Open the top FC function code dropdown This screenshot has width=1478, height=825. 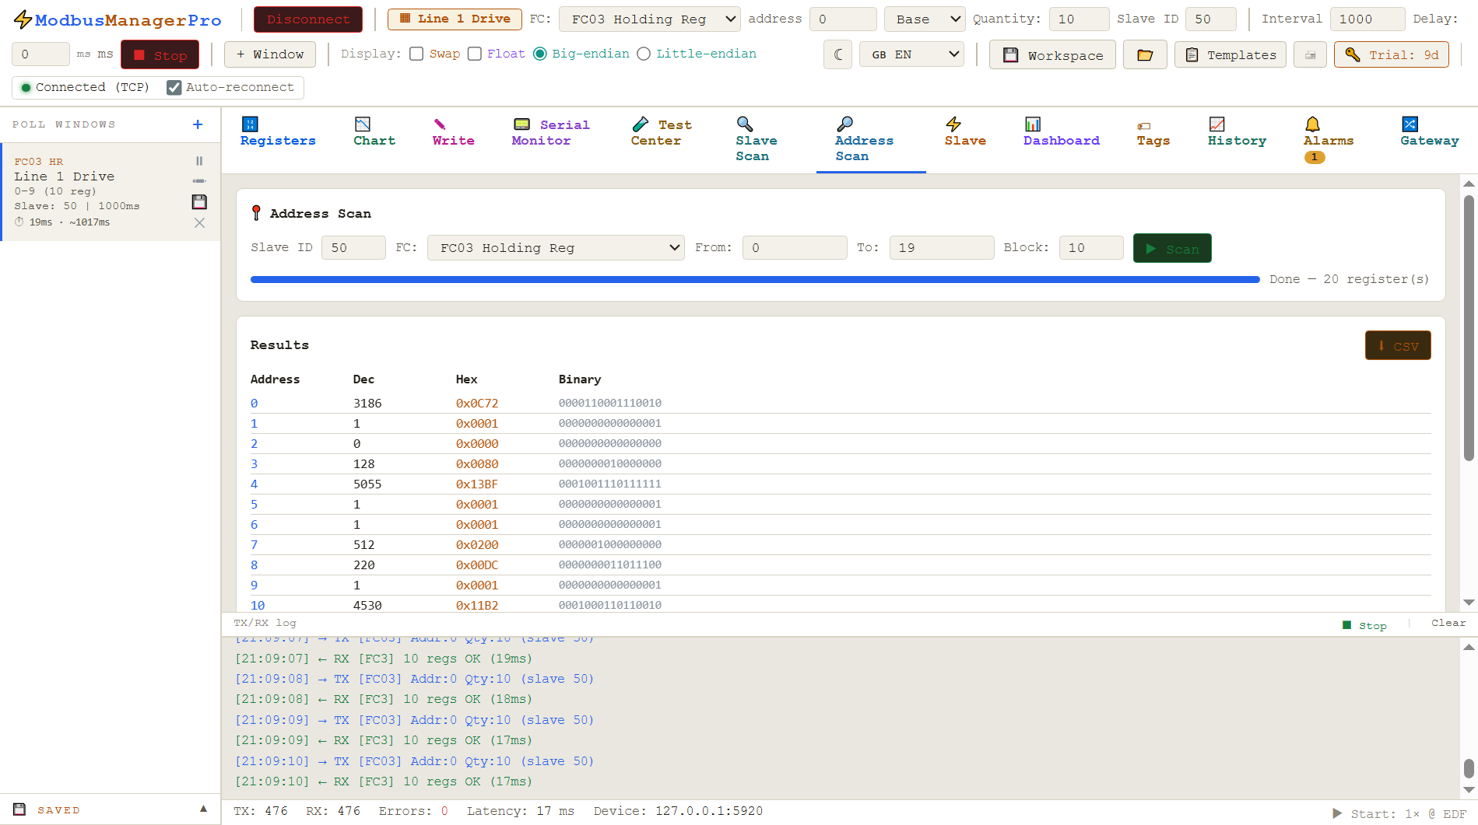click(650, 19)
